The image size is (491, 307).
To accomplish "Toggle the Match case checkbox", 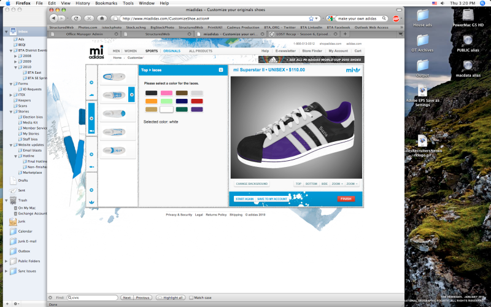I will pyautogui.click(x=191, y=298).
